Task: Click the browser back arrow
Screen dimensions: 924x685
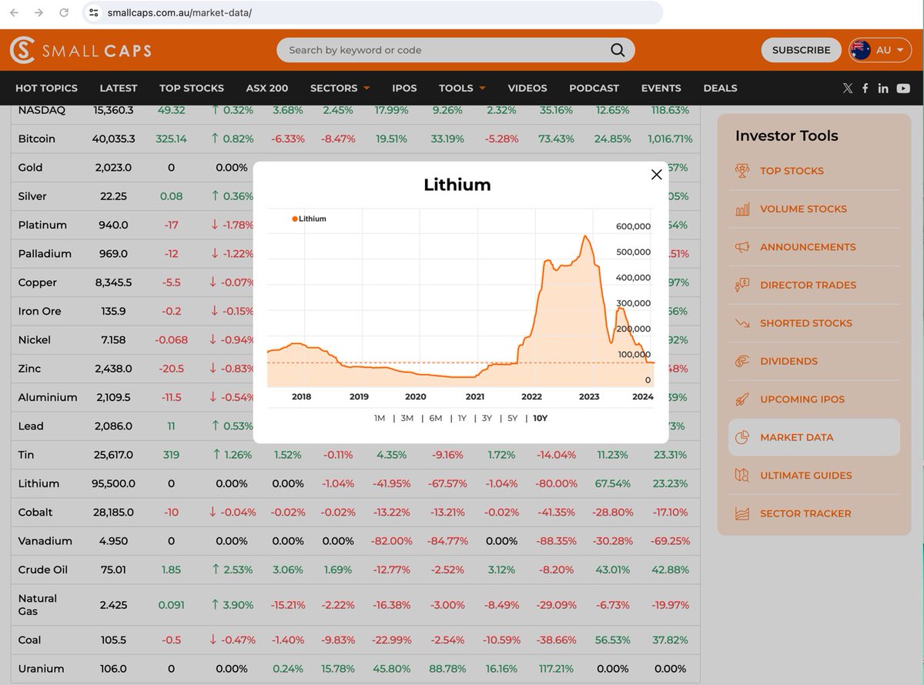Action: tap(15, 12)
